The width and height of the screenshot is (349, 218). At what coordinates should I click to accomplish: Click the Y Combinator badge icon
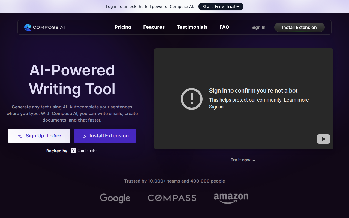(x=73, y=150)
